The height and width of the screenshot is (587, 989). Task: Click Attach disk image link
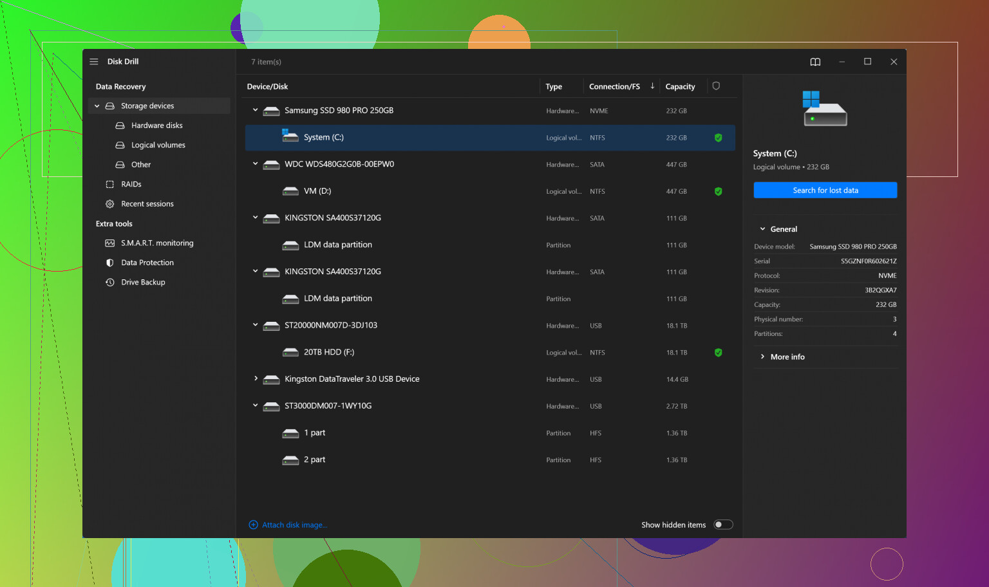(294, 525)
